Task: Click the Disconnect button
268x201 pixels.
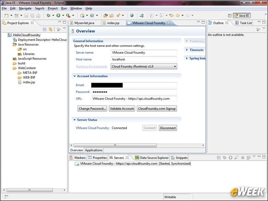Action: tap(168, 128)
